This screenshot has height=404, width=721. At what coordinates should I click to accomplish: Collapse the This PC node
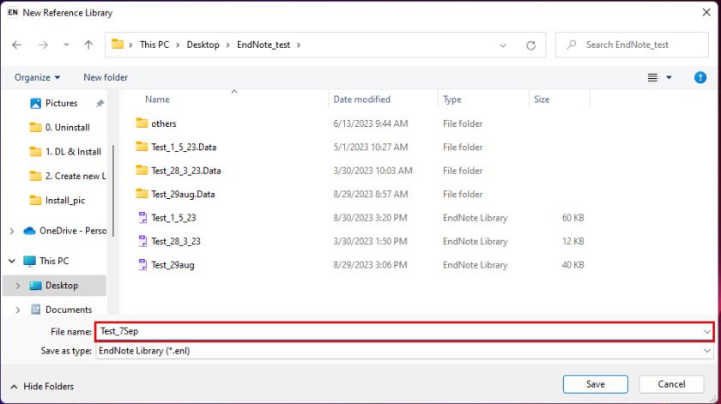pyautogui.click(x=12, y=261)
